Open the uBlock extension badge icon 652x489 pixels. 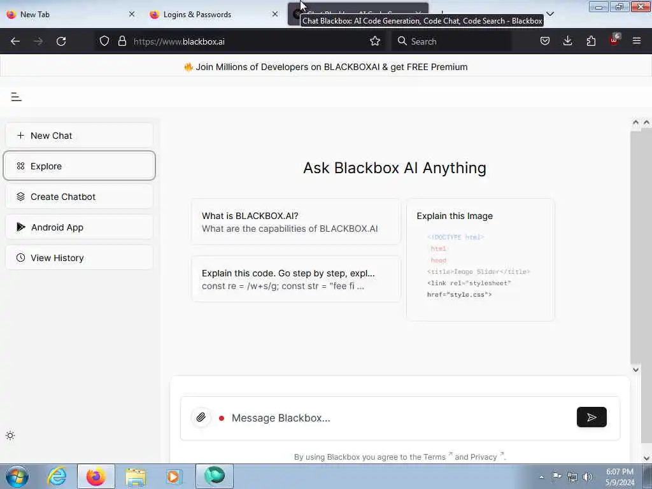614,40
